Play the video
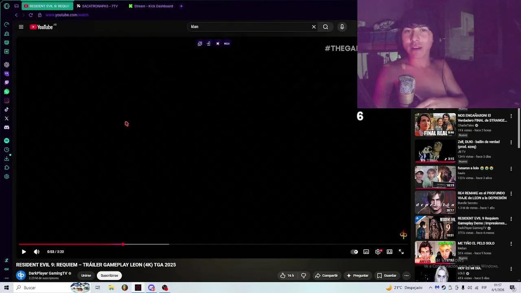 coord(24,252)
